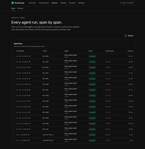Open the Overview nav tab
Screen dimensions: 145x149
click(x=32, y=3)
